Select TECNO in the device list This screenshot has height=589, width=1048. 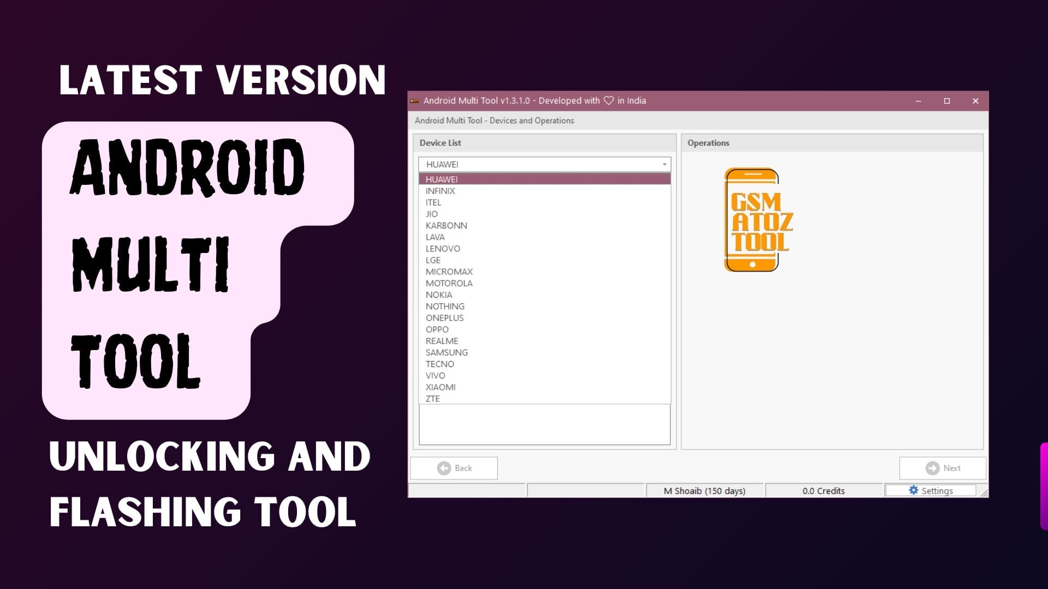tap(440, 364)
